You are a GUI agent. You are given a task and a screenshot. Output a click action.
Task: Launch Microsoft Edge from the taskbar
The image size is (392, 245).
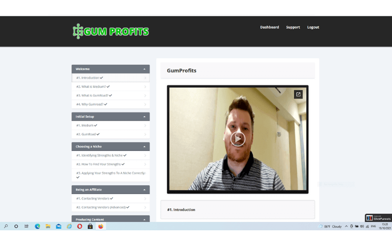(x=38, y=226)
